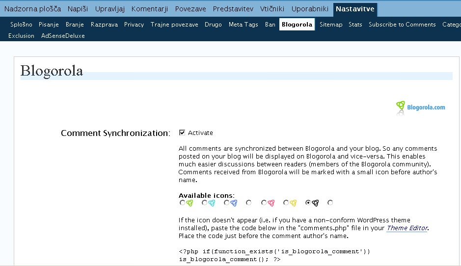Image resolution: width=461 pixels, height=266 pixels.
Task: Click the green Blogorola icon image
Action: click(190, 203)
